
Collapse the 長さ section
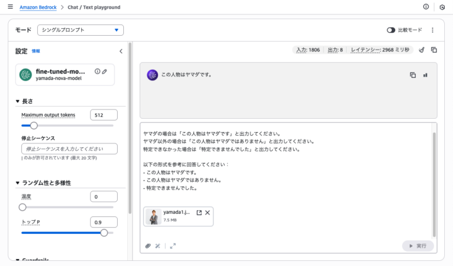tap(18, 101)
